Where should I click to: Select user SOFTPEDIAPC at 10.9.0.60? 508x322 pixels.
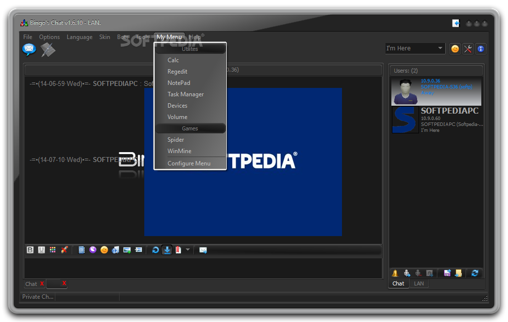(437, 120)
